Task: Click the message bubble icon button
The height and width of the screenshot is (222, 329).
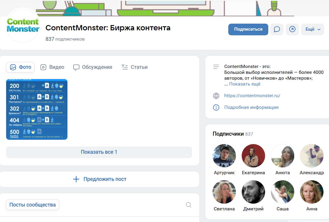Action: (x=277, y=29)
